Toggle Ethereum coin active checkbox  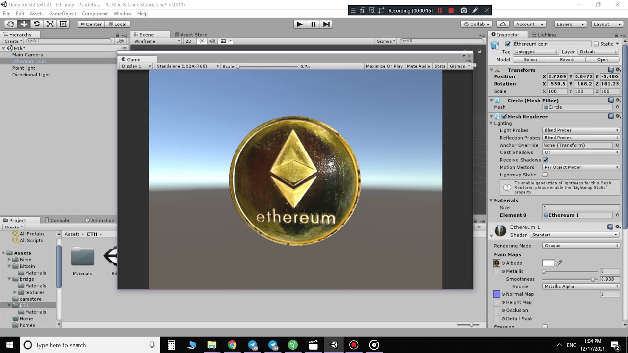click(508, 44)
